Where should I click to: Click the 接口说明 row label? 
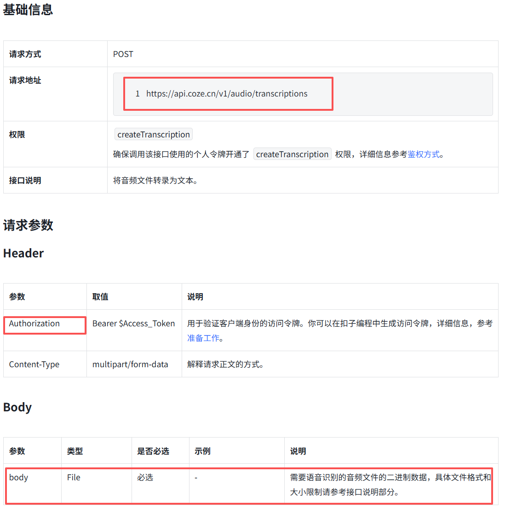coord(25,181)
